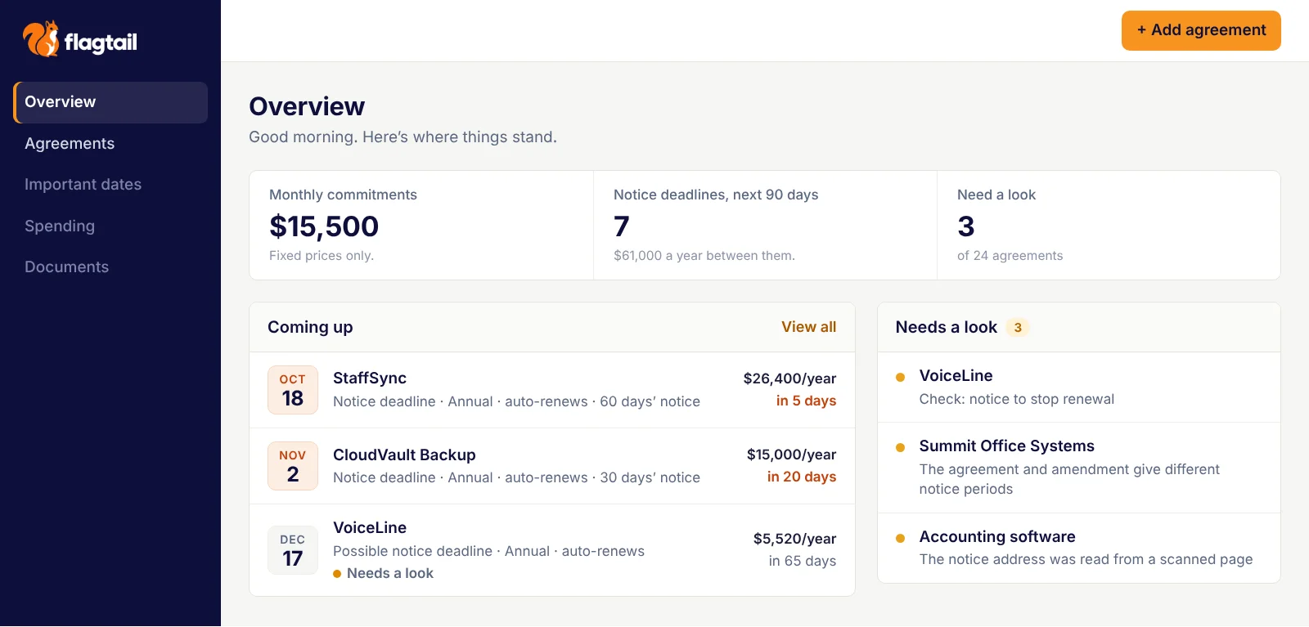The image size is (1309, 627).
Task: Click the 'in 5 days' label
Action: coord(806,401)
